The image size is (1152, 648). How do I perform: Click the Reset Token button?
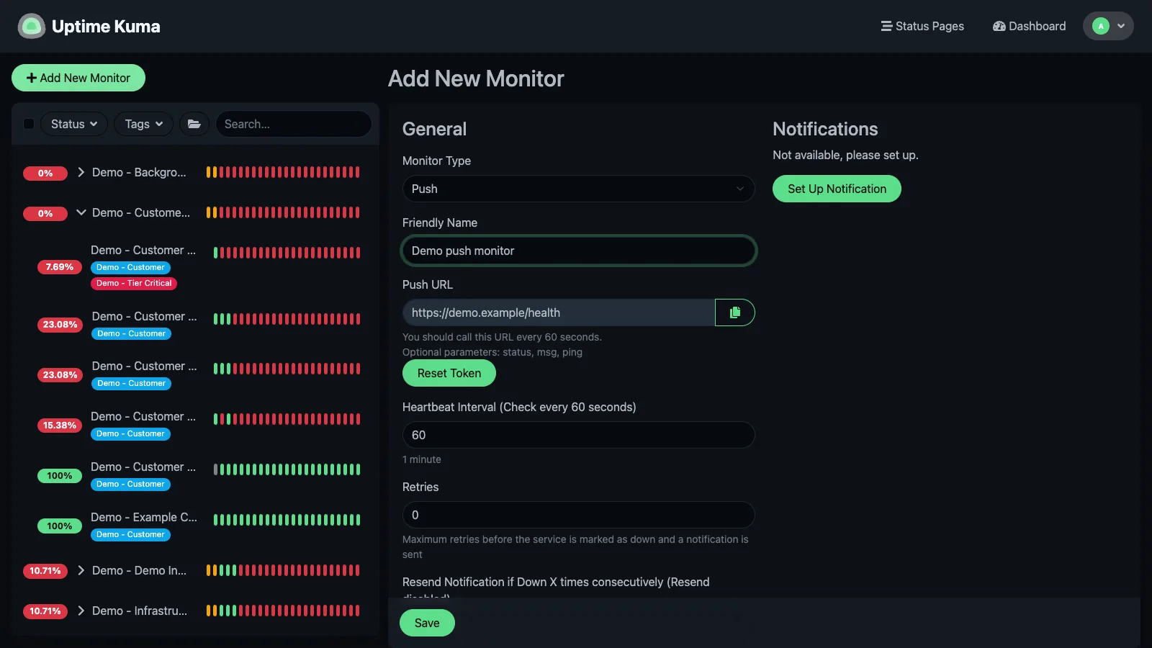449,373
